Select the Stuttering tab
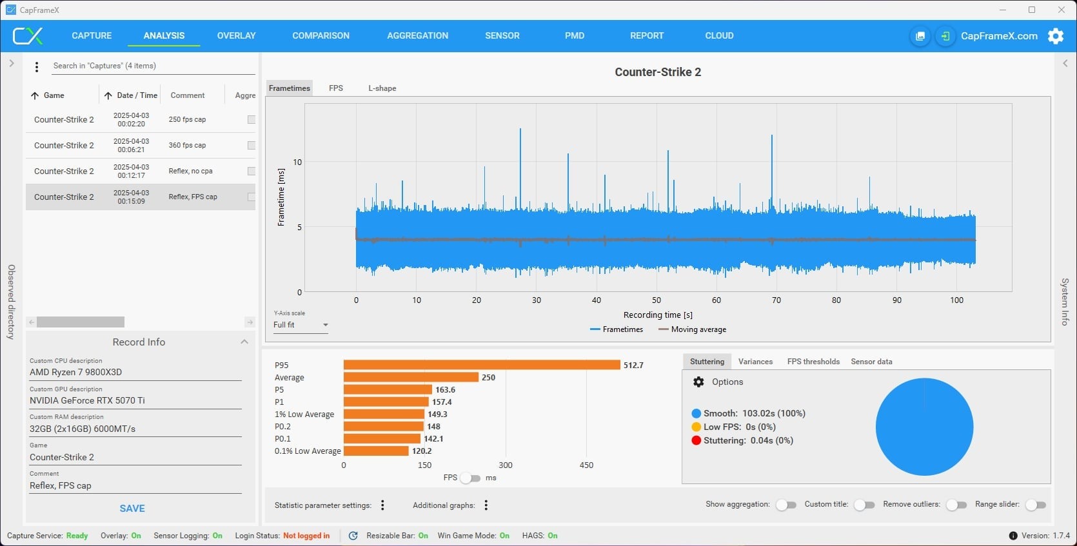1077x546 pixels. pyautogui.click(x=707, y=362)
